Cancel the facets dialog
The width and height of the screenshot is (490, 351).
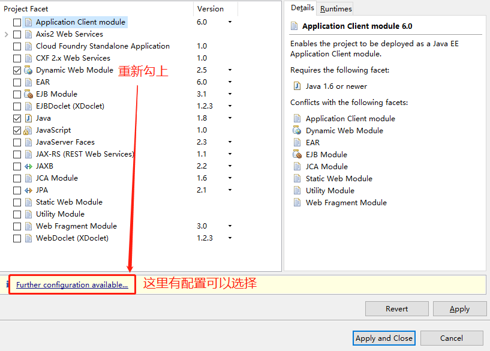pos(452,338)
